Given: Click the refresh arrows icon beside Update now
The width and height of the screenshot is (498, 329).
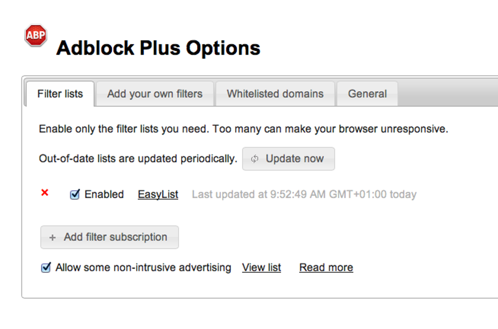Looking at the screenshot, I should click(254, 159).
